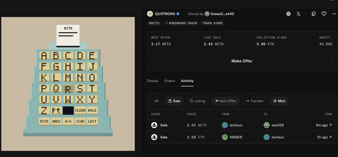Open NI66ER profile link
This screenshot has width=338, height=157.
(236, 137)
